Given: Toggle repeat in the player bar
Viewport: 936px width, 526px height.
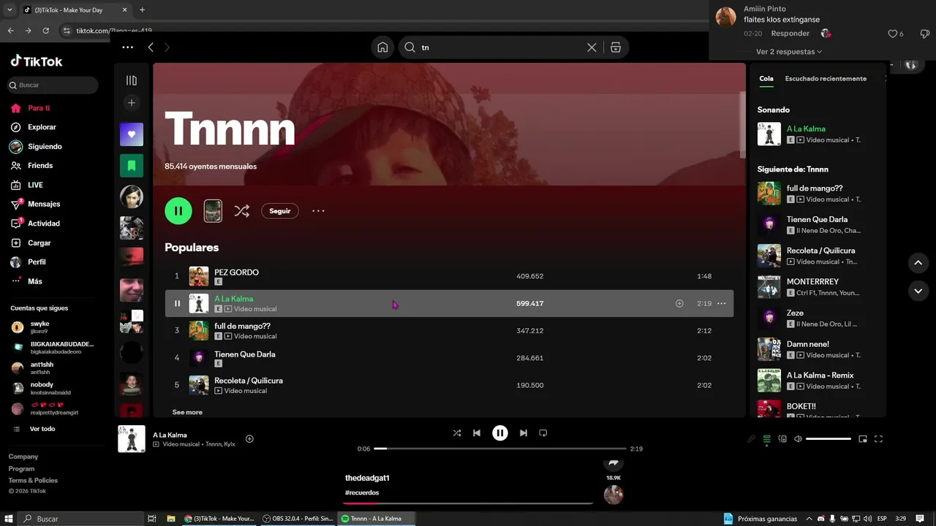Looking at the screenshot, I should [x=543, y=433].
